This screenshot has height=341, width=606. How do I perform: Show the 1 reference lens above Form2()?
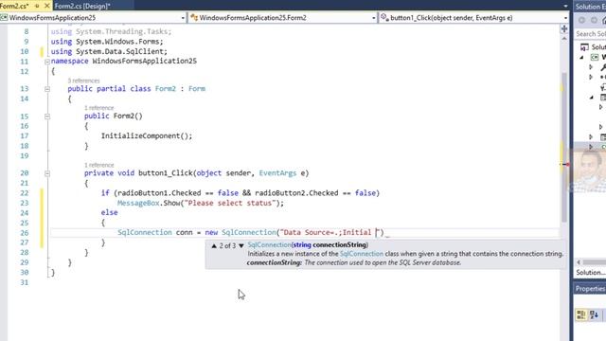[x=99, y=108]
